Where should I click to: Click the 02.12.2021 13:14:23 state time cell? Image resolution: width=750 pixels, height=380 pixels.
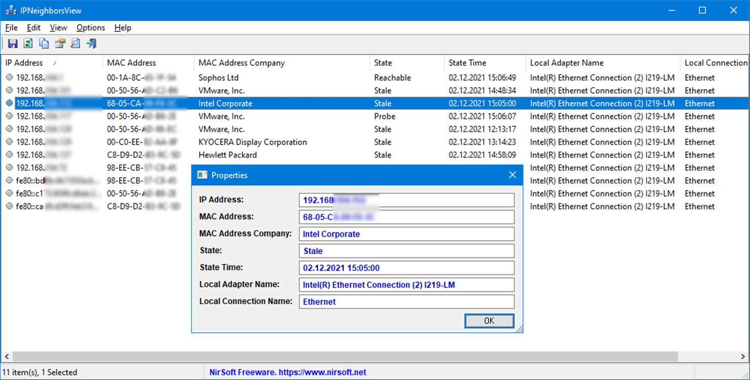pos(482,142)
